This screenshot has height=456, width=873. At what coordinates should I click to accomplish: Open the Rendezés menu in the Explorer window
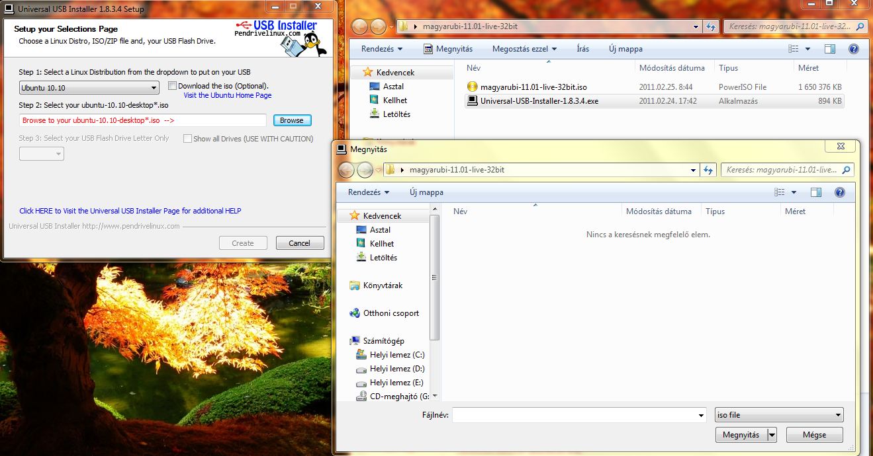tap(382, 49)
